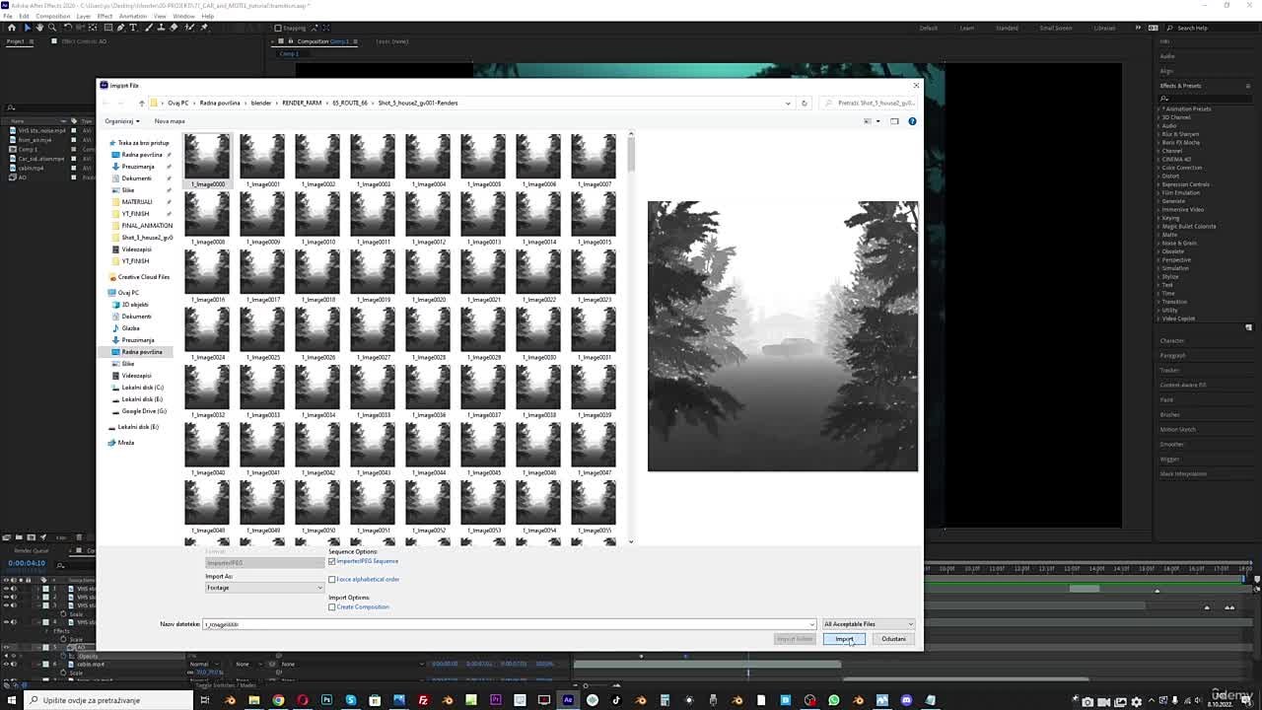Select Google Drive (G:) in the sidebar
This screenshot has width=1262, height=710.
pos(144,411)
